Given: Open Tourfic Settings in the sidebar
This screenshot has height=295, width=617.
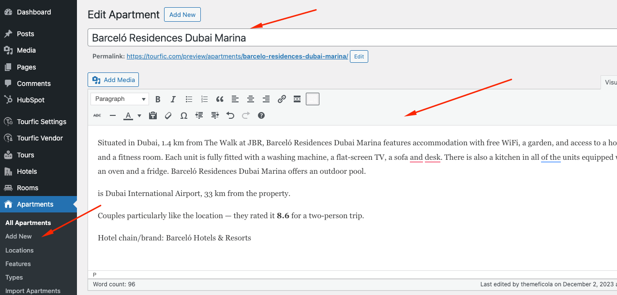Looking at the screenshot, I should coord(41,122).
